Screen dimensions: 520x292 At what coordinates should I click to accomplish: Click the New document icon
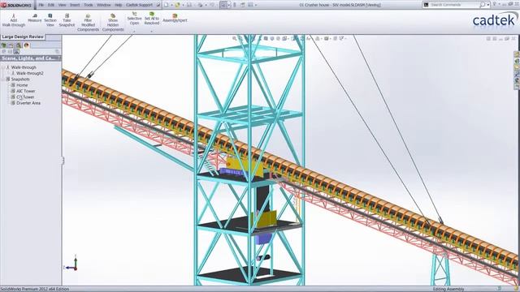pyautogui.click(x=166, y=5)
